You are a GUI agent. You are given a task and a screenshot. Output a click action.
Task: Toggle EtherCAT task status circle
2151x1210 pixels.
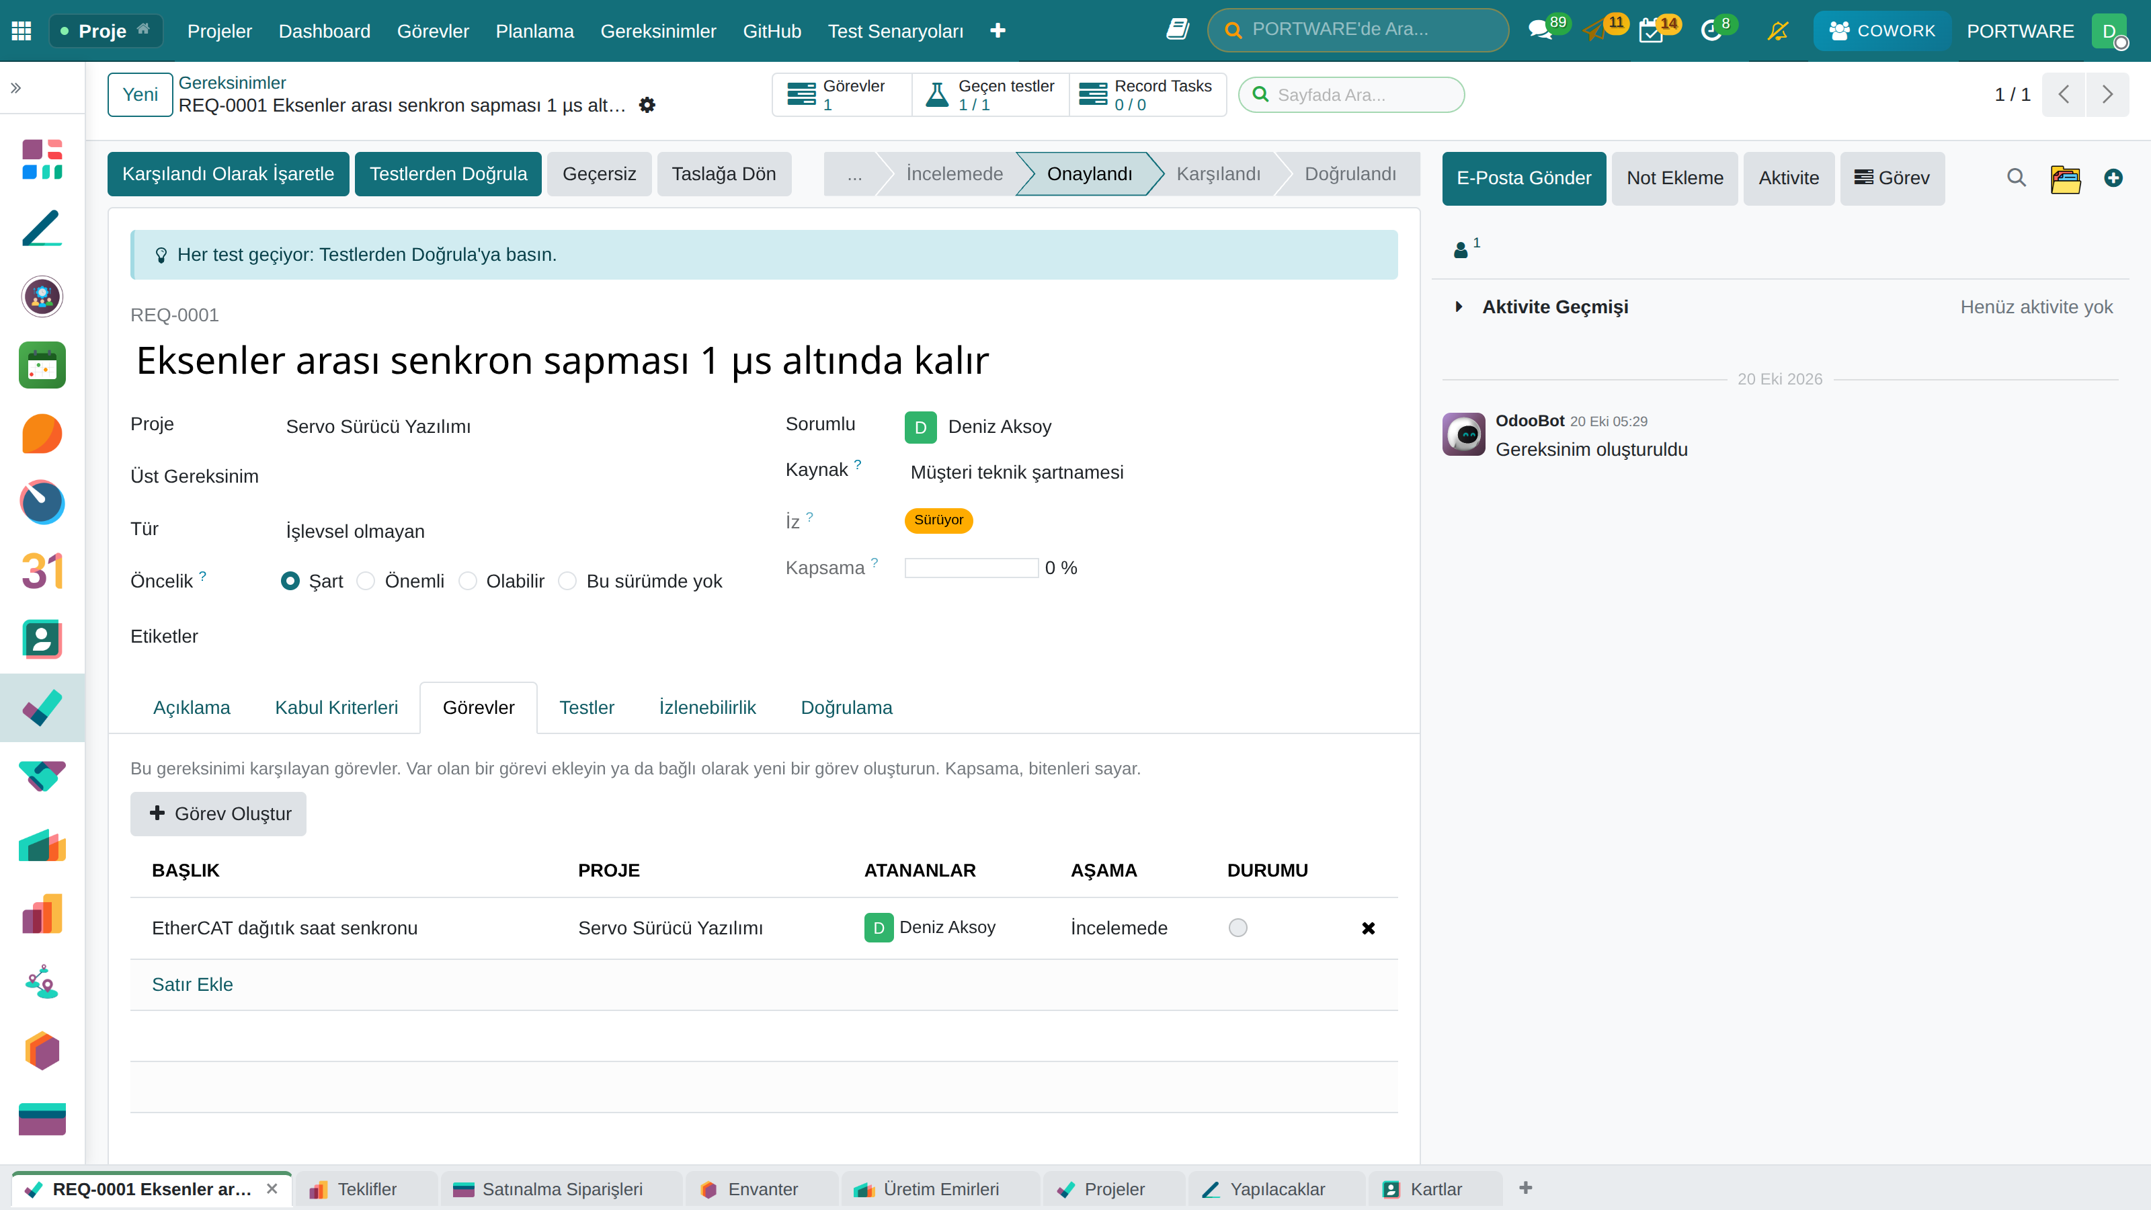(1237, 928)
